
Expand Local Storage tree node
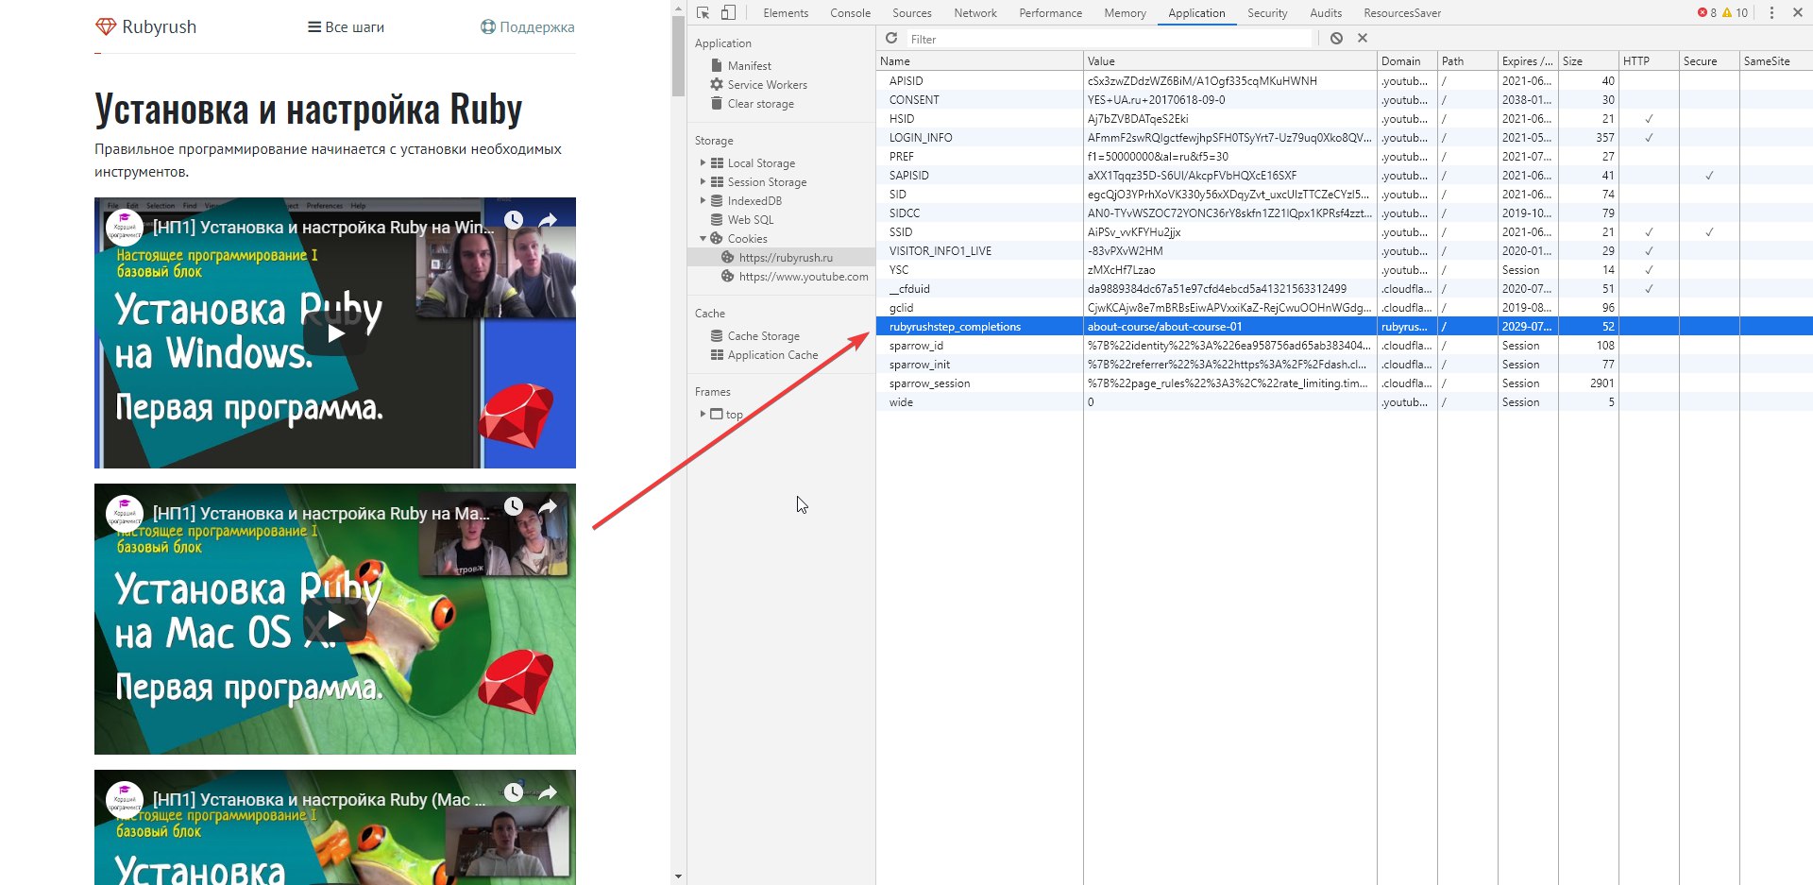click(x=703, y=162)
